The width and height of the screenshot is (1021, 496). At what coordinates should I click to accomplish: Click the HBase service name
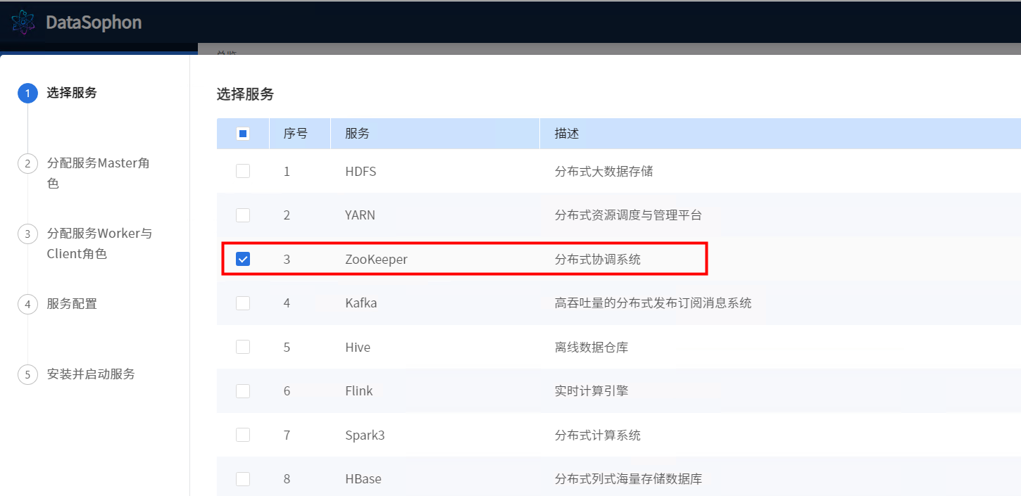click(363, 478)
